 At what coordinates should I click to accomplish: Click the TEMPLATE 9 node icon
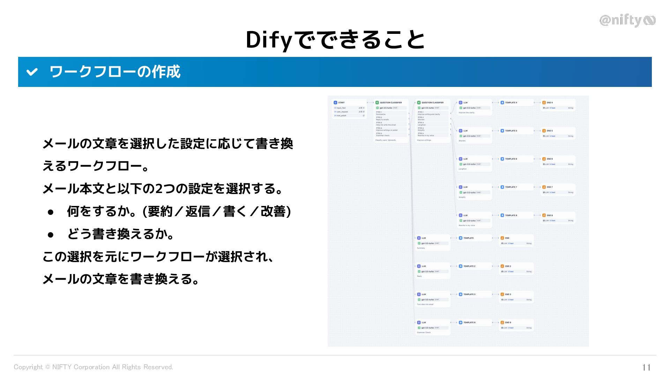(460, 323)
